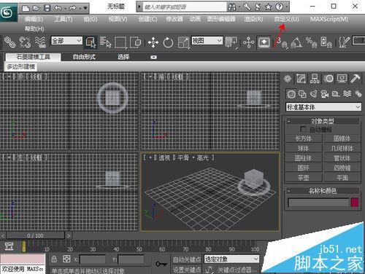Click the Select and Manipulate icon
Screen dimensions: 365x274
point(248,43)
